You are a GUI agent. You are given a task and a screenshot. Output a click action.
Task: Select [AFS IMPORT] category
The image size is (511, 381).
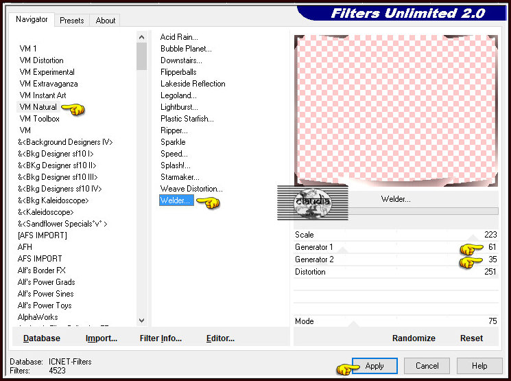click(x=43, y=235)
